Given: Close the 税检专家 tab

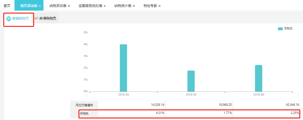Looking at the screenshot, I should click(159, 6).
